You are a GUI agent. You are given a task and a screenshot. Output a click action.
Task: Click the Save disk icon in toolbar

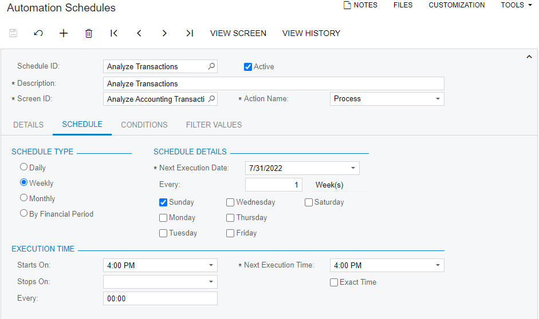(x=13, y=33)
